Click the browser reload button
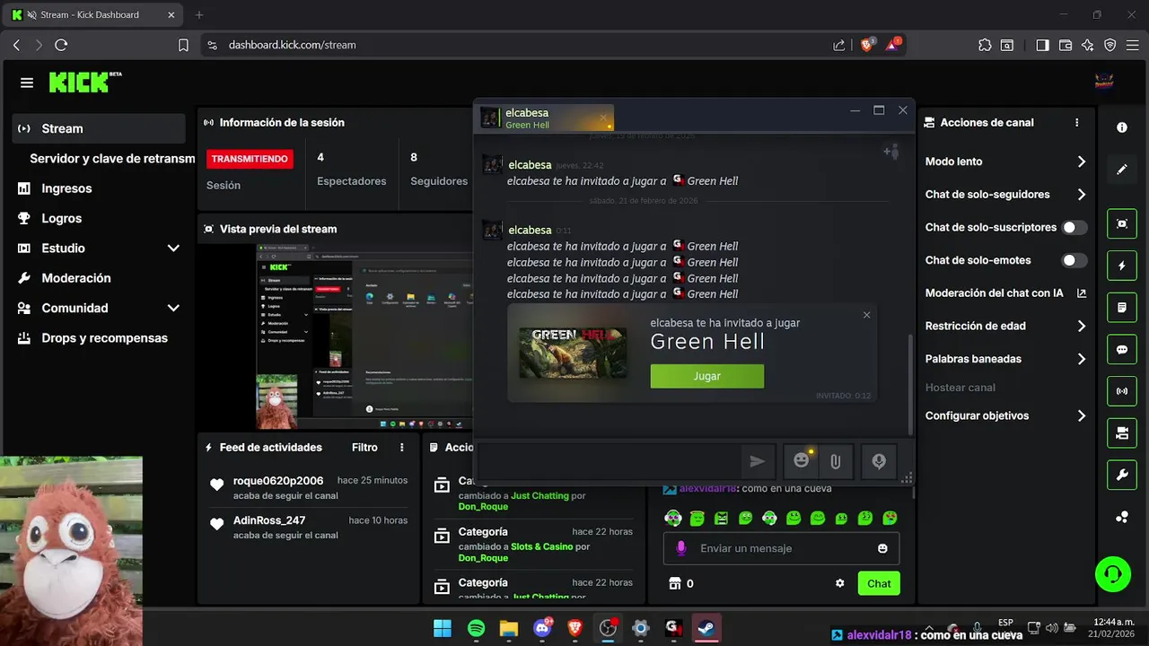1149x646 pixels. tap(61, 45)
